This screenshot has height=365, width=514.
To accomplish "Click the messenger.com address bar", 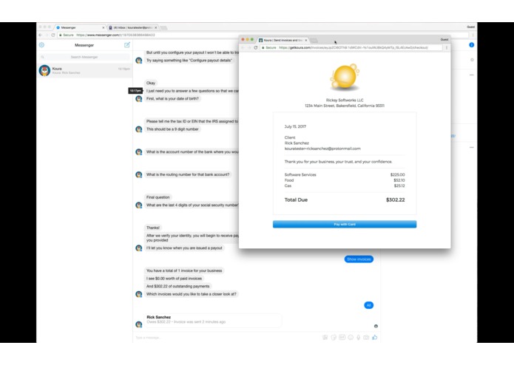I will point(263,35).
